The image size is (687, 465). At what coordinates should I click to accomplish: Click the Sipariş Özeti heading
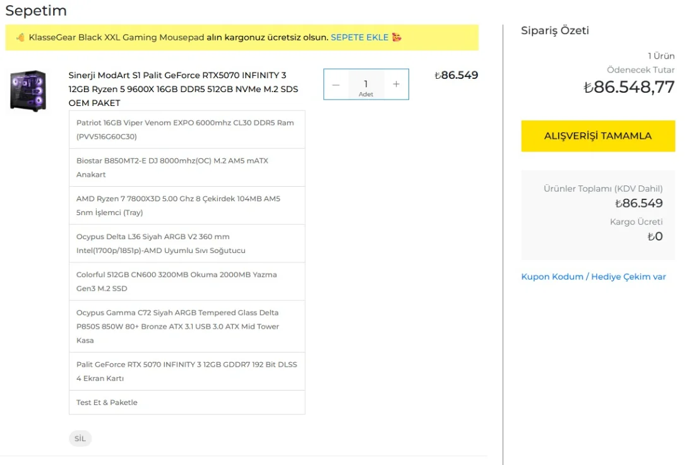click(x=554, y=31)
